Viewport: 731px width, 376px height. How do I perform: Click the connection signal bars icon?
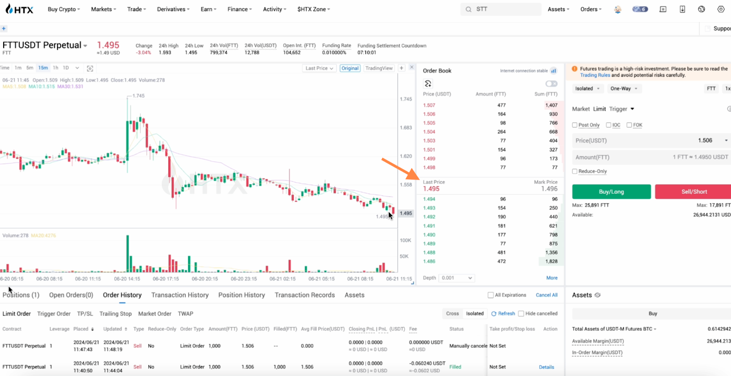[554, 71]
